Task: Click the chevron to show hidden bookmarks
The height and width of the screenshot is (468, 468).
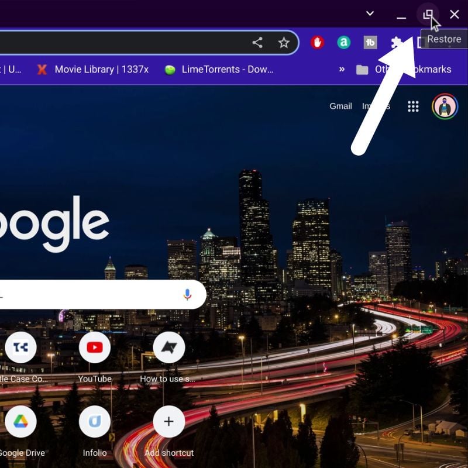Action: point(342,69)
